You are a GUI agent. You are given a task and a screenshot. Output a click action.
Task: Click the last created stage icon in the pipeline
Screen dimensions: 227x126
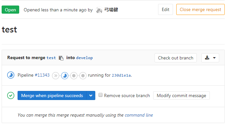tap(83, 76)
